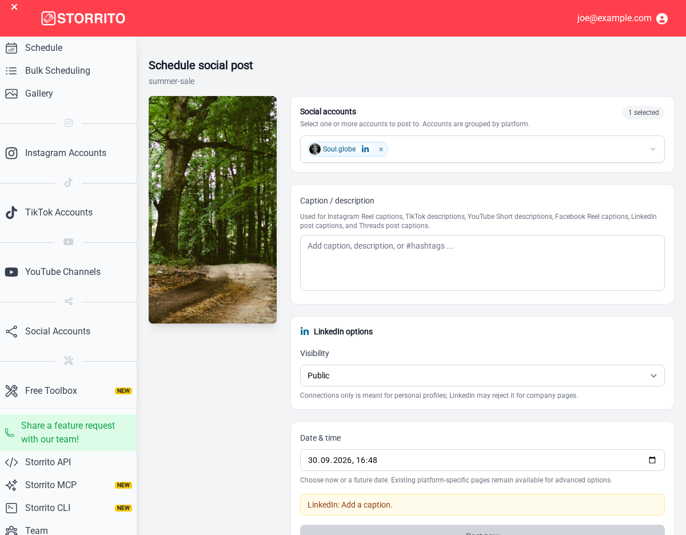Click the YouTube Channels play icon
This screenshot has width=686, height=535.
coord(11,272)
